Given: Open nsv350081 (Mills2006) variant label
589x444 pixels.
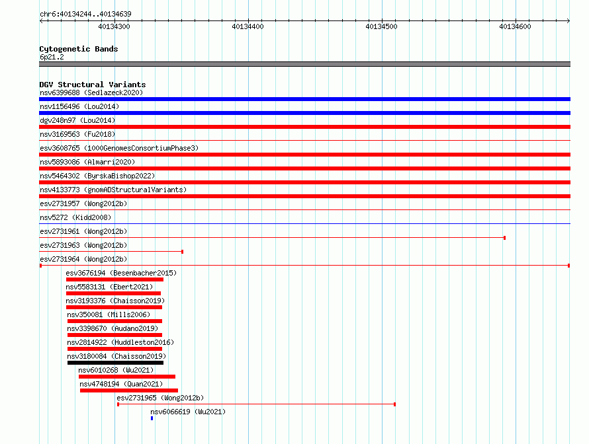Looking at the screenshot, I should tap(109, 314).
